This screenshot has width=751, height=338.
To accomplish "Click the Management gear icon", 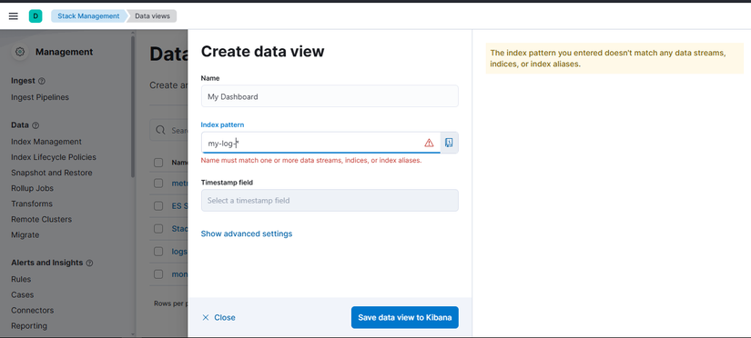I will (x=20, y=52).
